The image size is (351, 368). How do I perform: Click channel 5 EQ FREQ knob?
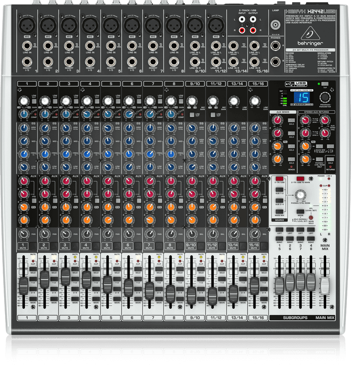(x=108, y=154)
